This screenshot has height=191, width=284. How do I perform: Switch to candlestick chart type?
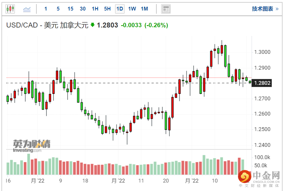10,9
